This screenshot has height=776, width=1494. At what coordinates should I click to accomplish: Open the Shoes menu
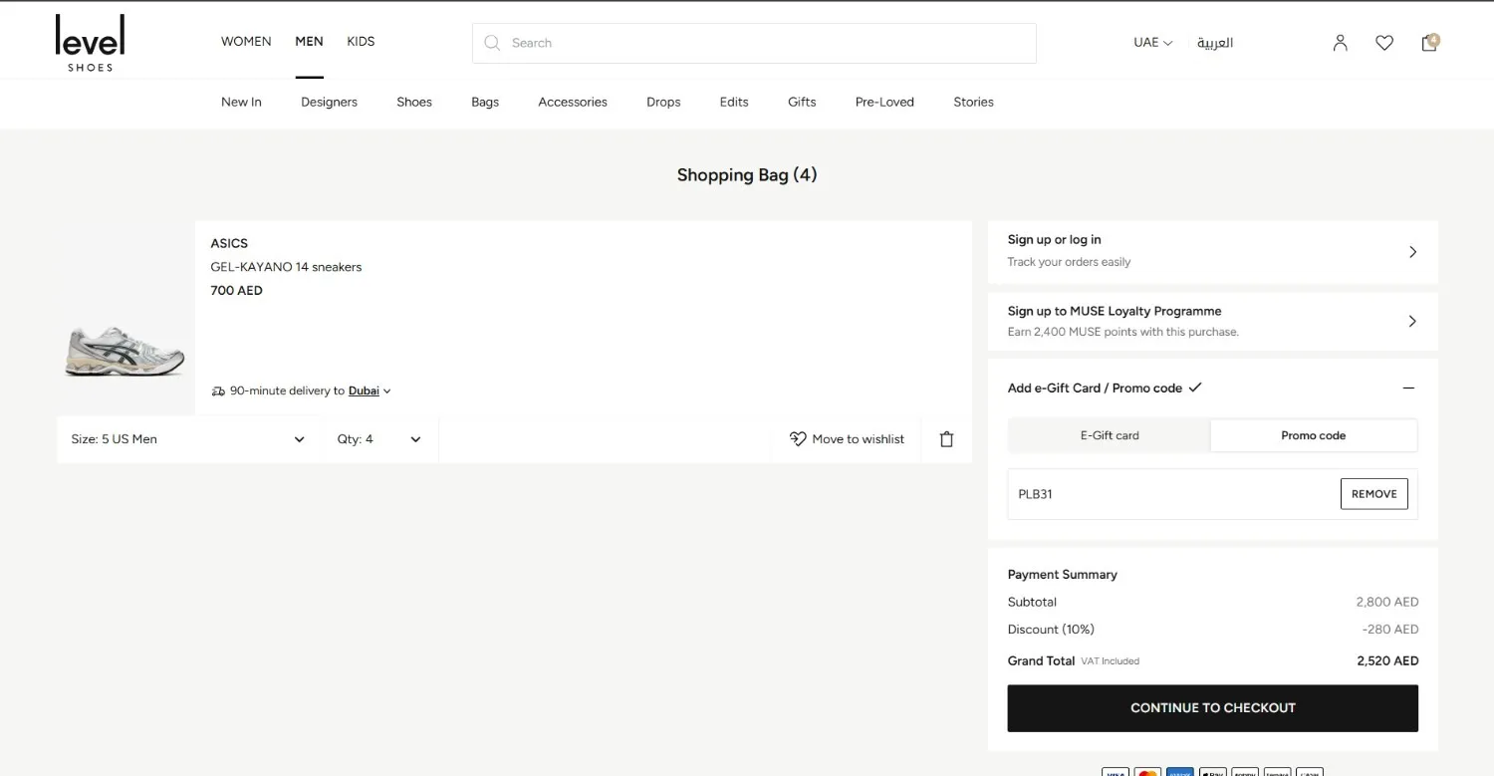(x=414, y=102)
